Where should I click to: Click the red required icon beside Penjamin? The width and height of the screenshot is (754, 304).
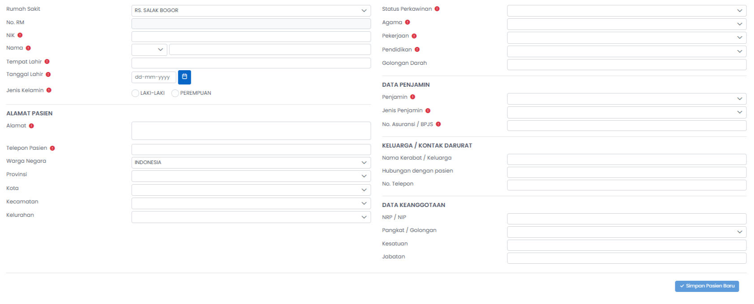[x=413, y=97]
